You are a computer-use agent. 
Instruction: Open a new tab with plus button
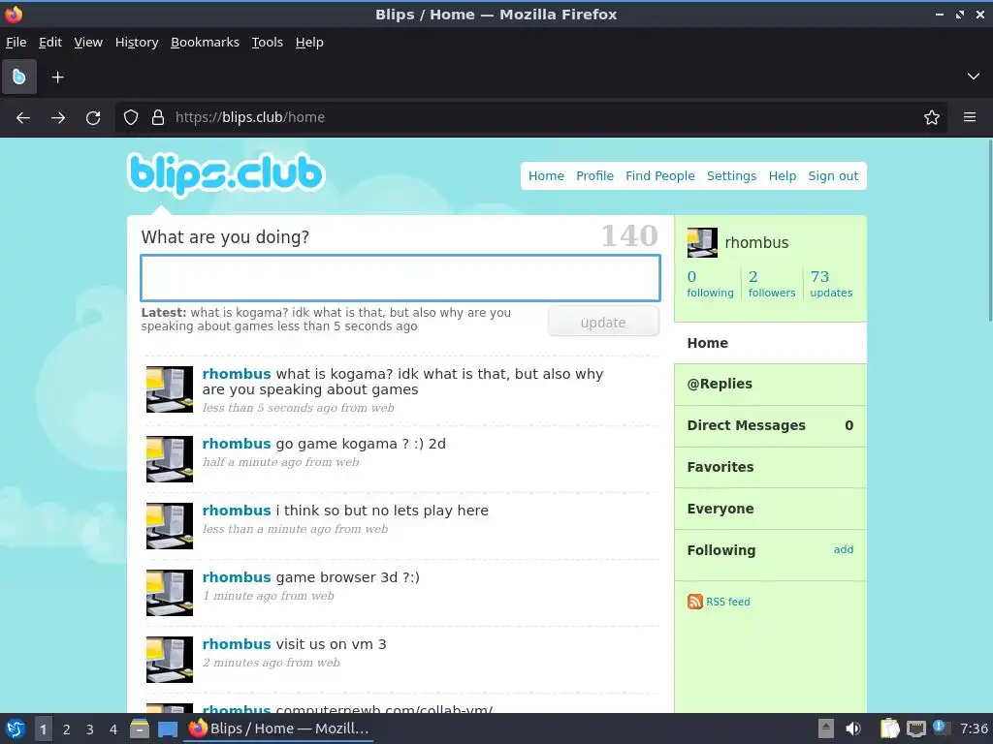(x=57, y=77)
